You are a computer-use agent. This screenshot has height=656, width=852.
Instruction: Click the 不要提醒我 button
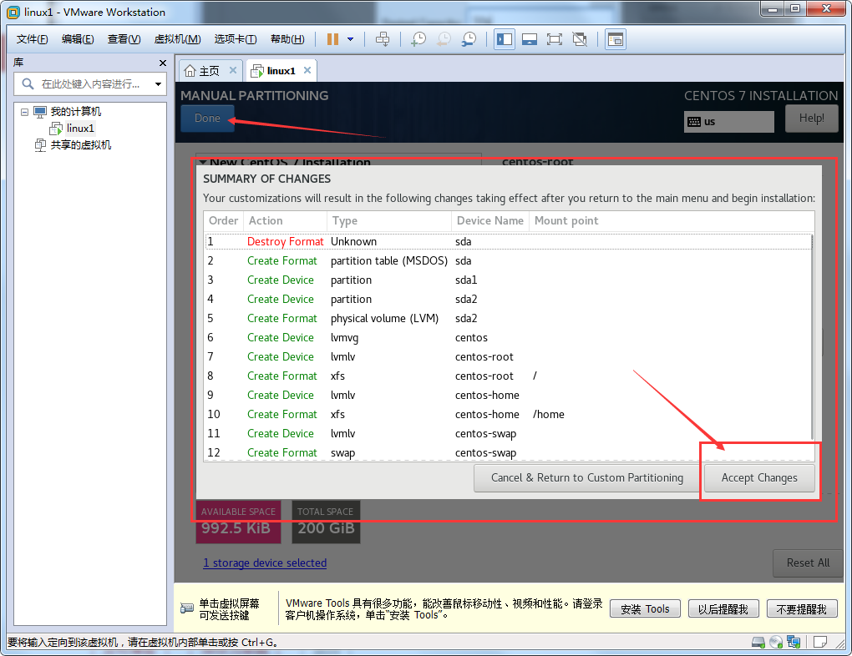[802, 609]
